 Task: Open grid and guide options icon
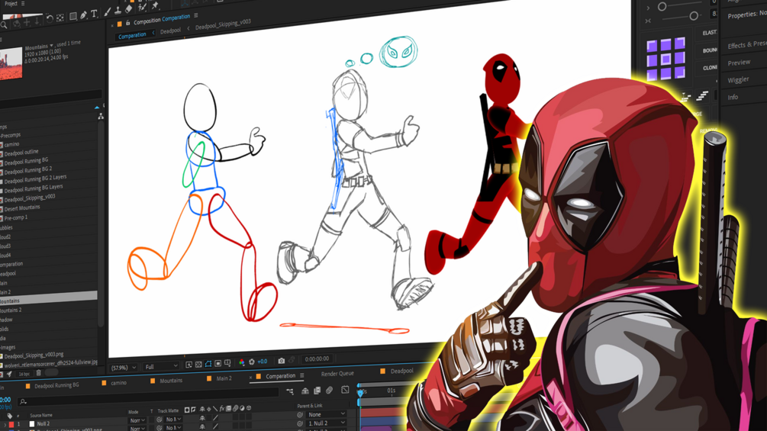(x=227, y=363)
